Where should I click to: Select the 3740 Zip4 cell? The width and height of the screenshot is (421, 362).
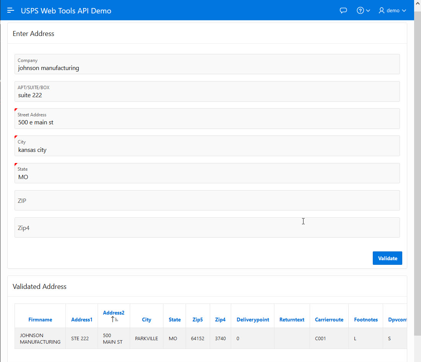click(x=220, y=338)
